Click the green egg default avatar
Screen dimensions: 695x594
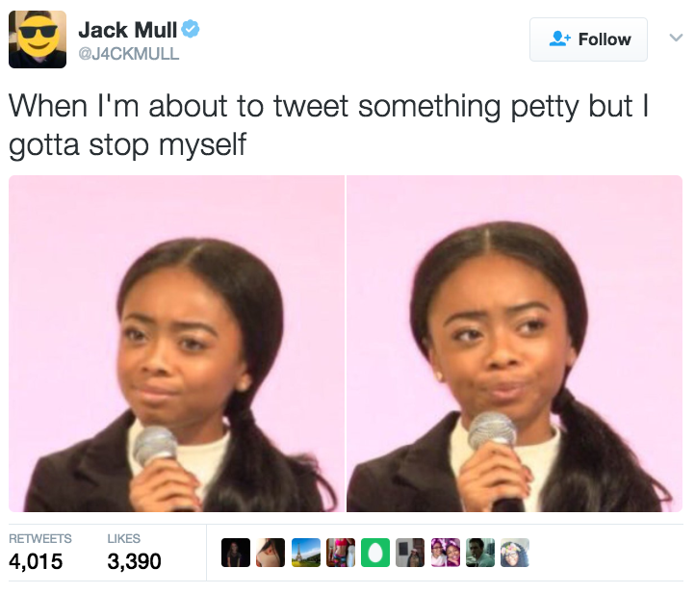point(375,553)
